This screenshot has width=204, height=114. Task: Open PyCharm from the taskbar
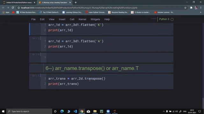pos(101,111)
